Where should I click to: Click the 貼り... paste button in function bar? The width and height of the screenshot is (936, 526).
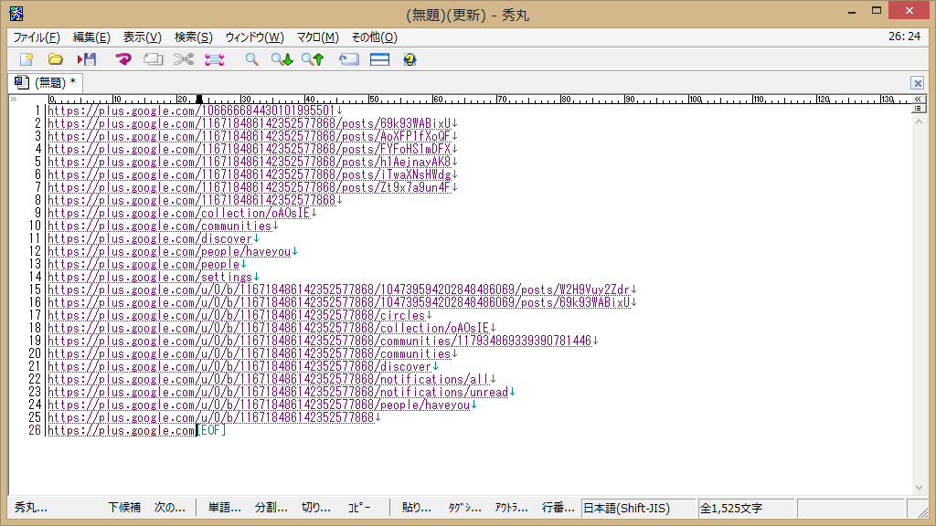tap(417, 508)
